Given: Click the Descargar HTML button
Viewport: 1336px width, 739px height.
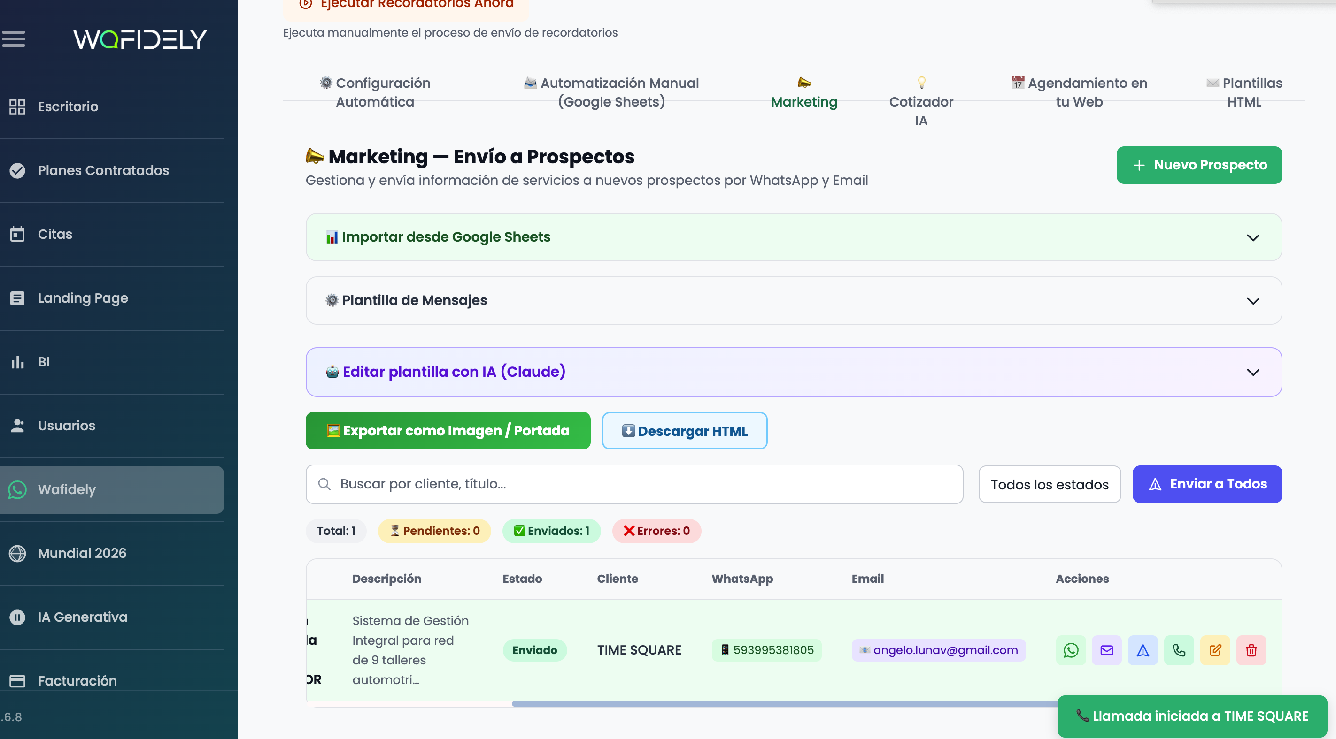Looking at the screenshot, I should pyautogui.click(x=685, y=431).
